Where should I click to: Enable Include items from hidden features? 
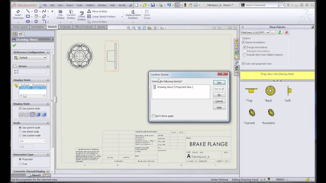point(245,55)
